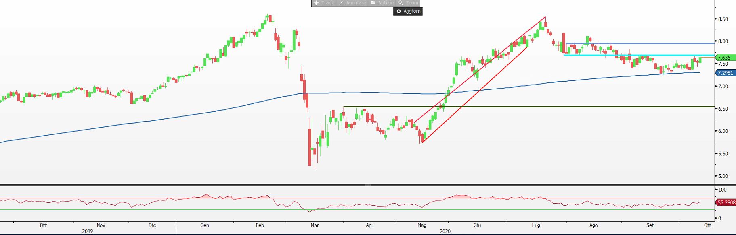The height and width of the screenshot is (235, 736).
Task: Toggle the Aggiorn refresh button
Action: pyautogui.click(x=408, y=11)
